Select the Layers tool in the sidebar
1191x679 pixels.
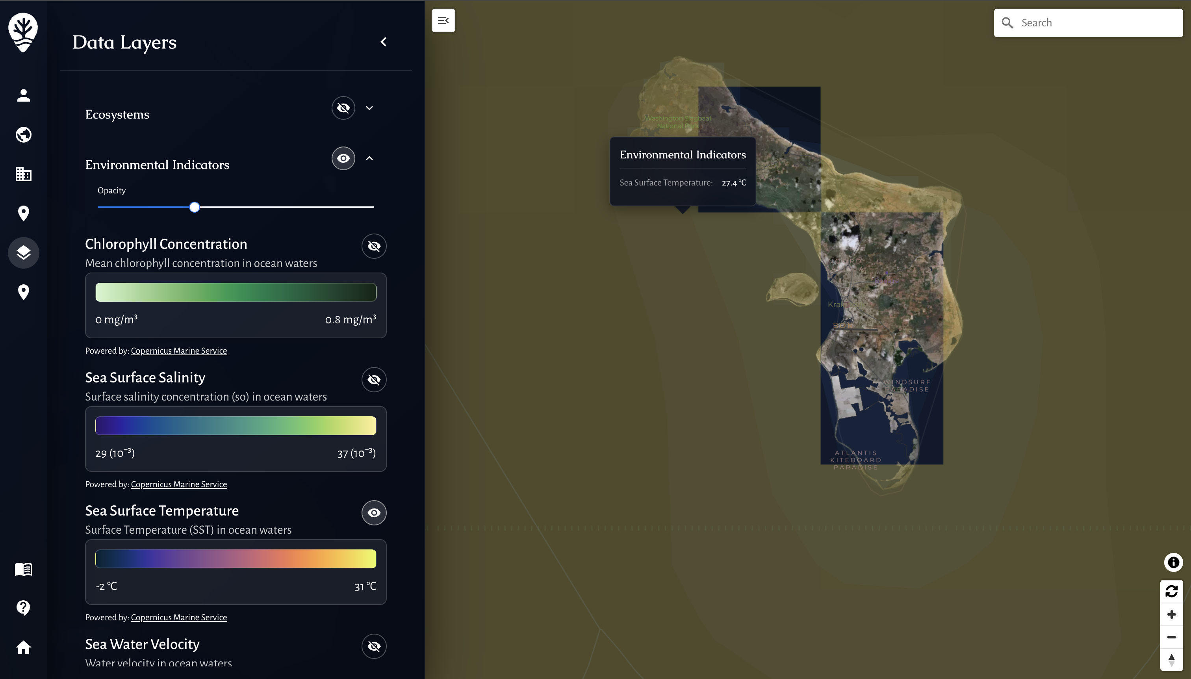pyautogui.click(x=23, y=253)
